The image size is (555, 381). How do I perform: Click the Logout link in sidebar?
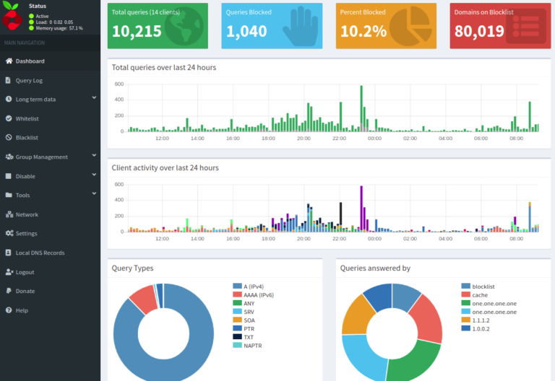point(25,272)
